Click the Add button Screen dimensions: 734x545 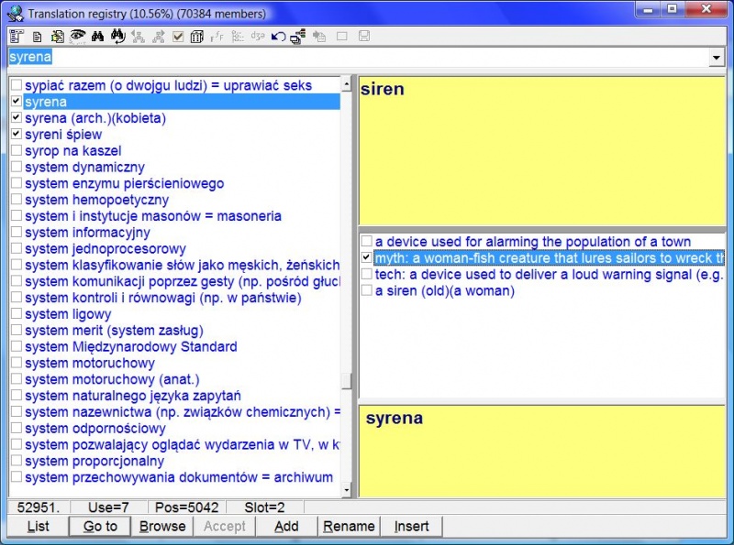click(x=286, y=526)
